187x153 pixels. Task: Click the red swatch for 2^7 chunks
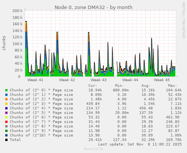point(6,122)
